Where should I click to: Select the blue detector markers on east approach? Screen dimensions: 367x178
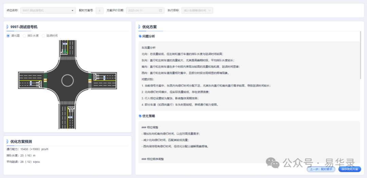click(105, 77)
